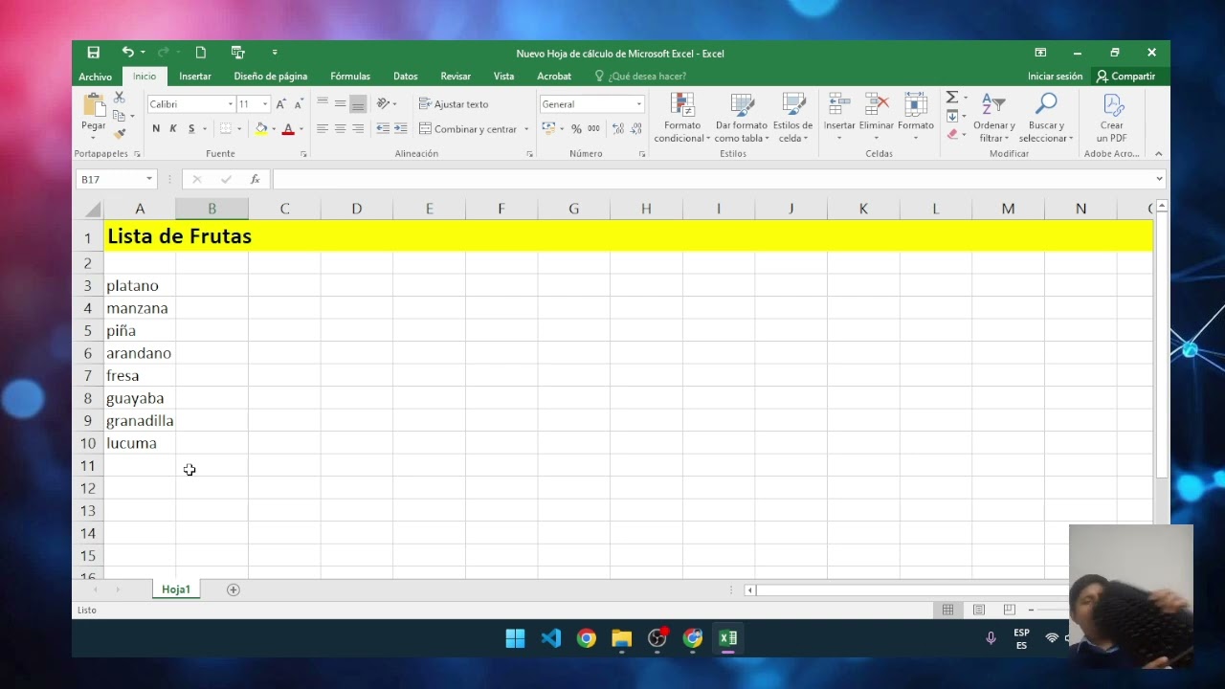Open File Explorer from the taskbar
Viewport: 1225px width, 689px height.
(622, 638)
